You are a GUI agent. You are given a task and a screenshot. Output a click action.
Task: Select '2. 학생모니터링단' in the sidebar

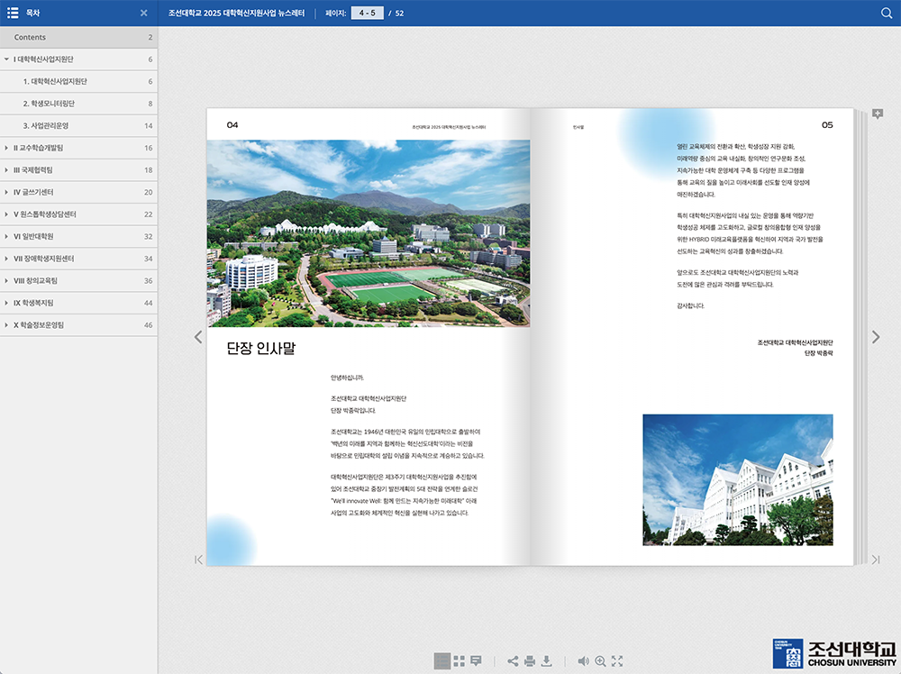pyautogui.click(x=50, y=104)
